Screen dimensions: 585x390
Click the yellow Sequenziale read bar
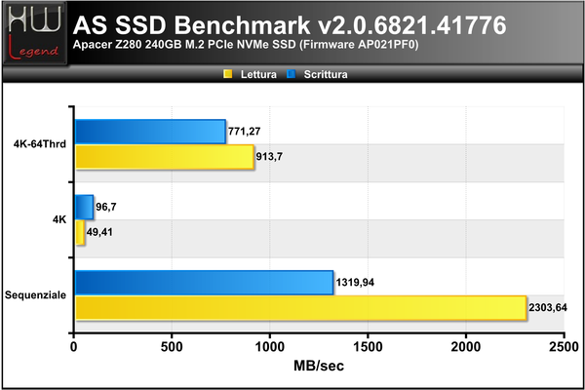300,308
